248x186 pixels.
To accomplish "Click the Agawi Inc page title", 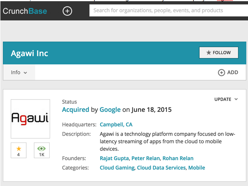I will (29, 53).
